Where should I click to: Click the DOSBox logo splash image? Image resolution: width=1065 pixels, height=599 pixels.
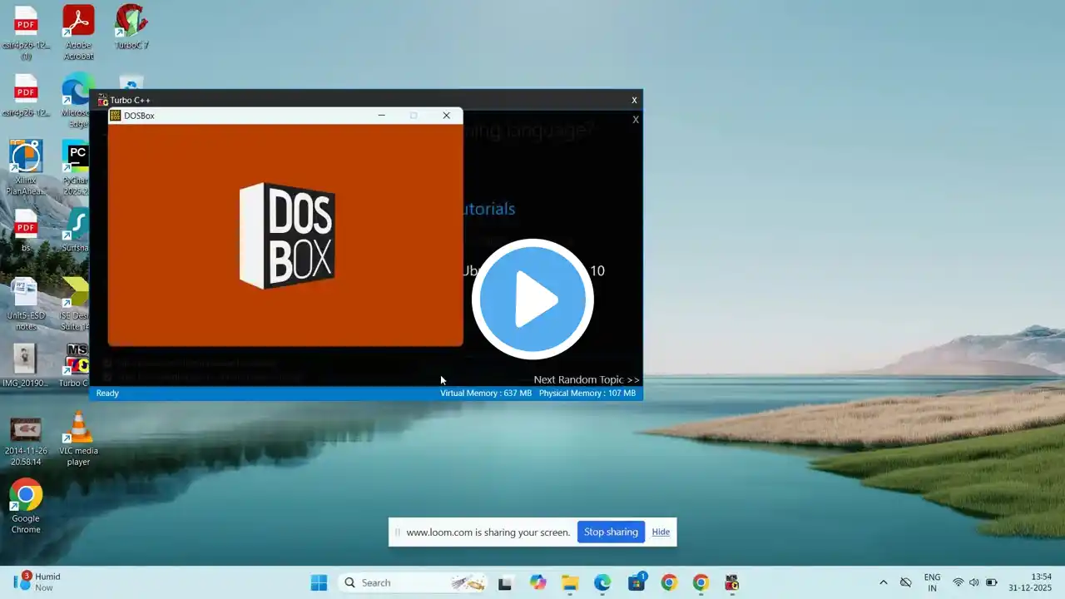pos(287,235)
